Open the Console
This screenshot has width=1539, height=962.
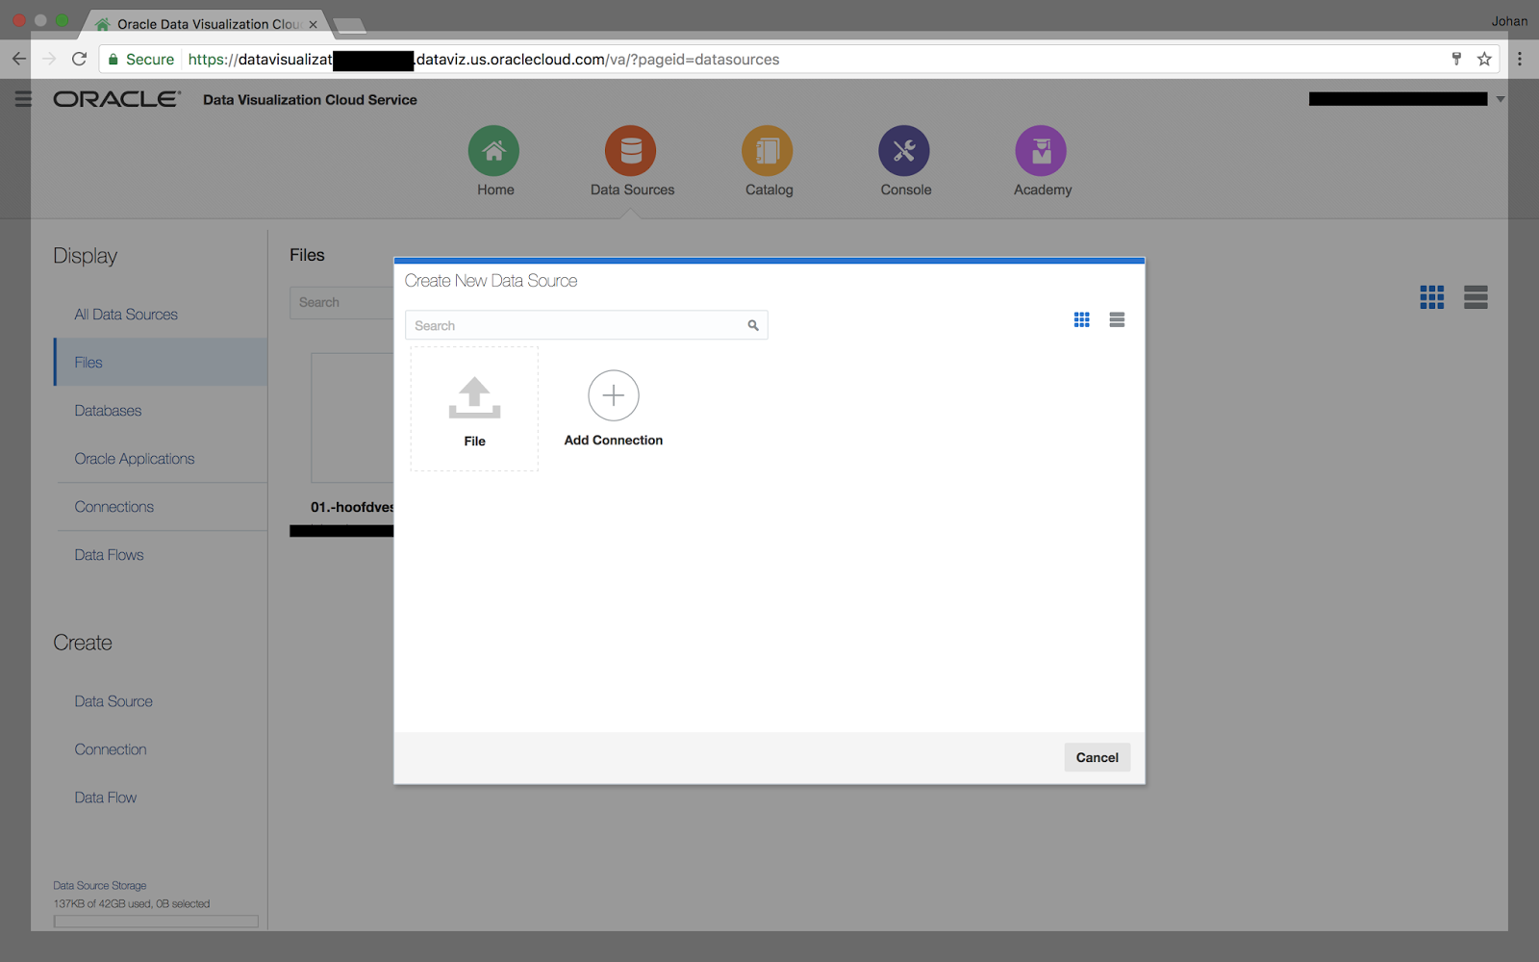tap(903, 160)
